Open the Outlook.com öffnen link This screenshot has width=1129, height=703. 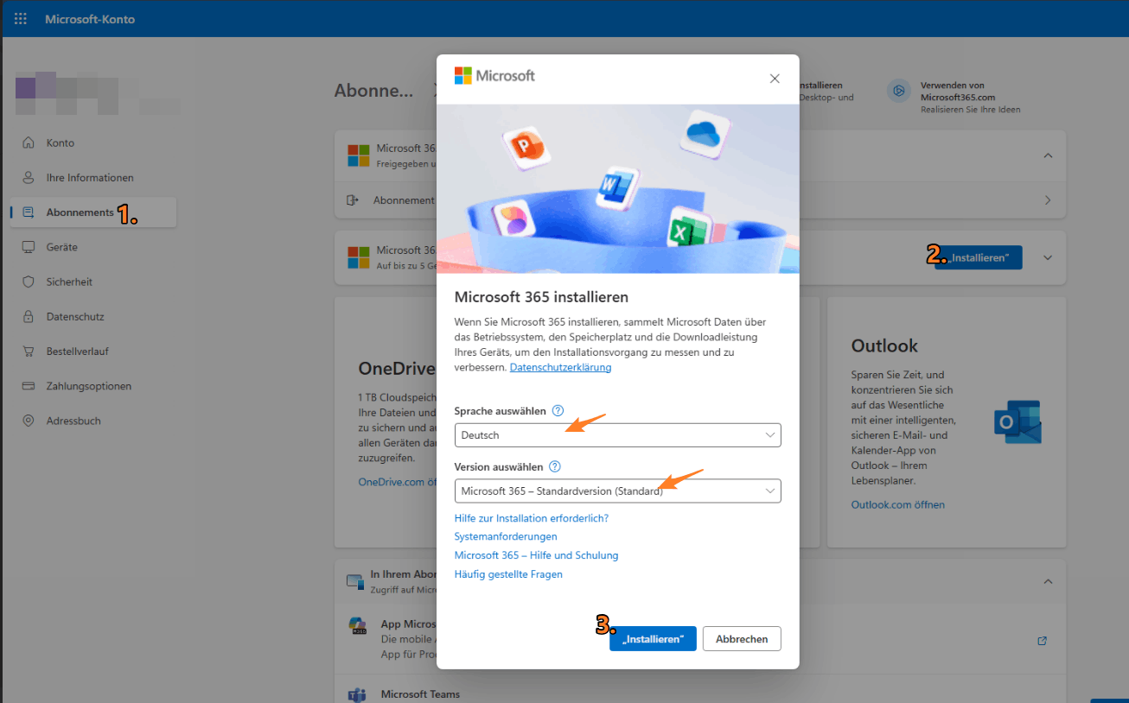tap(898, 504)
